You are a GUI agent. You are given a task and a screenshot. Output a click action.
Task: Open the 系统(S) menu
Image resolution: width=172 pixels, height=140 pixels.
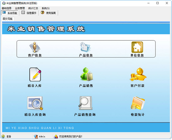point(45,8)
